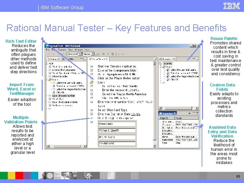Select the 'Name' property row

(179, 137)
